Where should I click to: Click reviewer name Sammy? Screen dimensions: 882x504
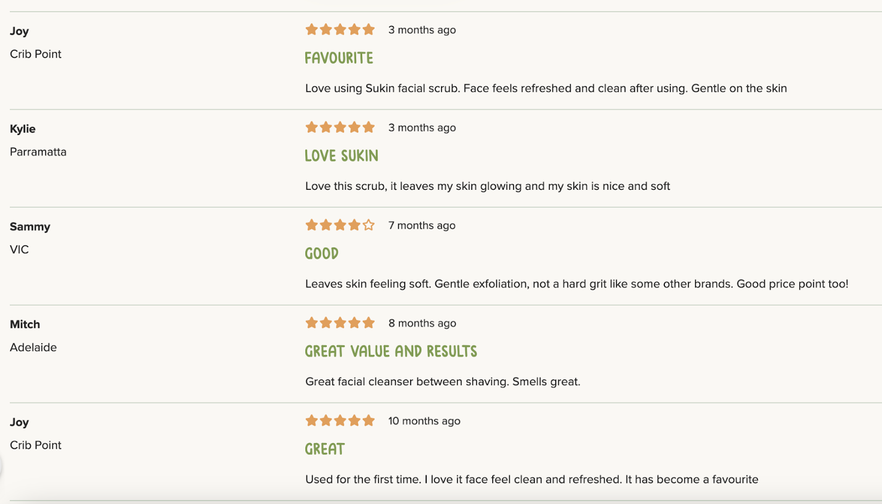(30, 227)
